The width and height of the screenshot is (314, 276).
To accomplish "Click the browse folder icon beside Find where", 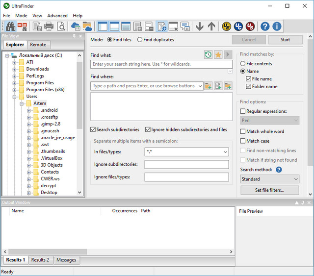I will click(208, 86).
